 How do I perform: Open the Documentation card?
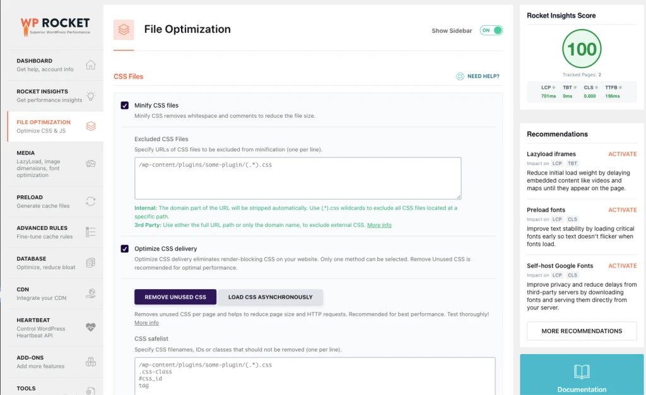tap(582, 374)
